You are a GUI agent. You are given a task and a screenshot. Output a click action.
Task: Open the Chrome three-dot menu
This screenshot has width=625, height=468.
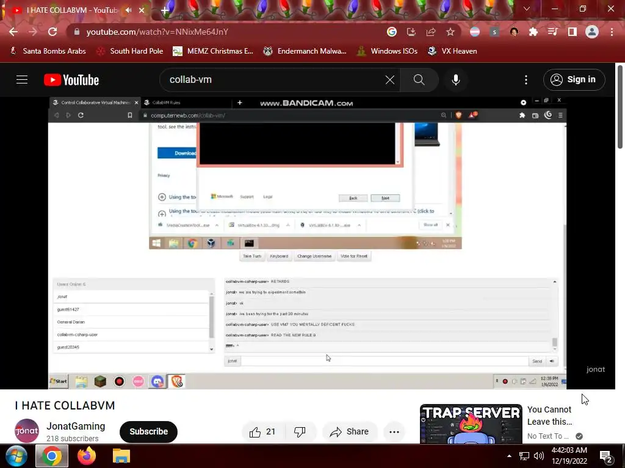click(612, 32)
